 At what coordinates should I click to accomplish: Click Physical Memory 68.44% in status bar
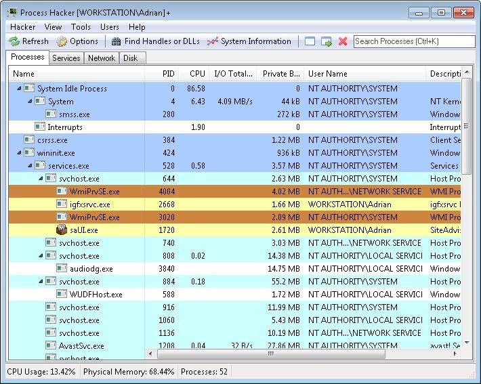(129, 372)
